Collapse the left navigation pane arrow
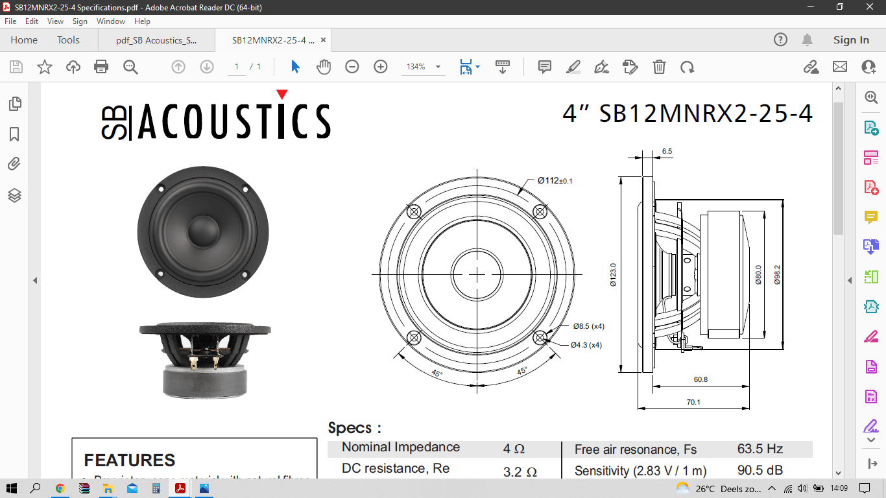 click(35, 281)
